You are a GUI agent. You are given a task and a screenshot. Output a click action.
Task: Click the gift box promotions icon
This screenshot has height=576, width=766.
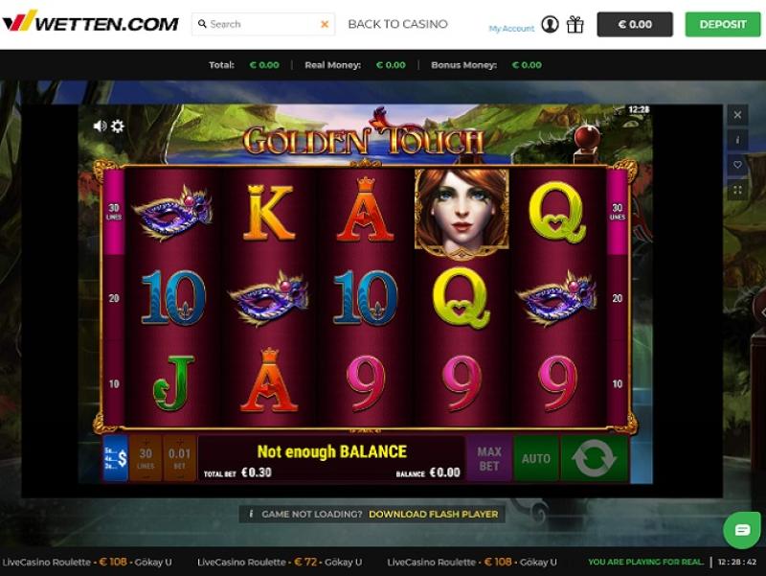(x=575, y=24)
